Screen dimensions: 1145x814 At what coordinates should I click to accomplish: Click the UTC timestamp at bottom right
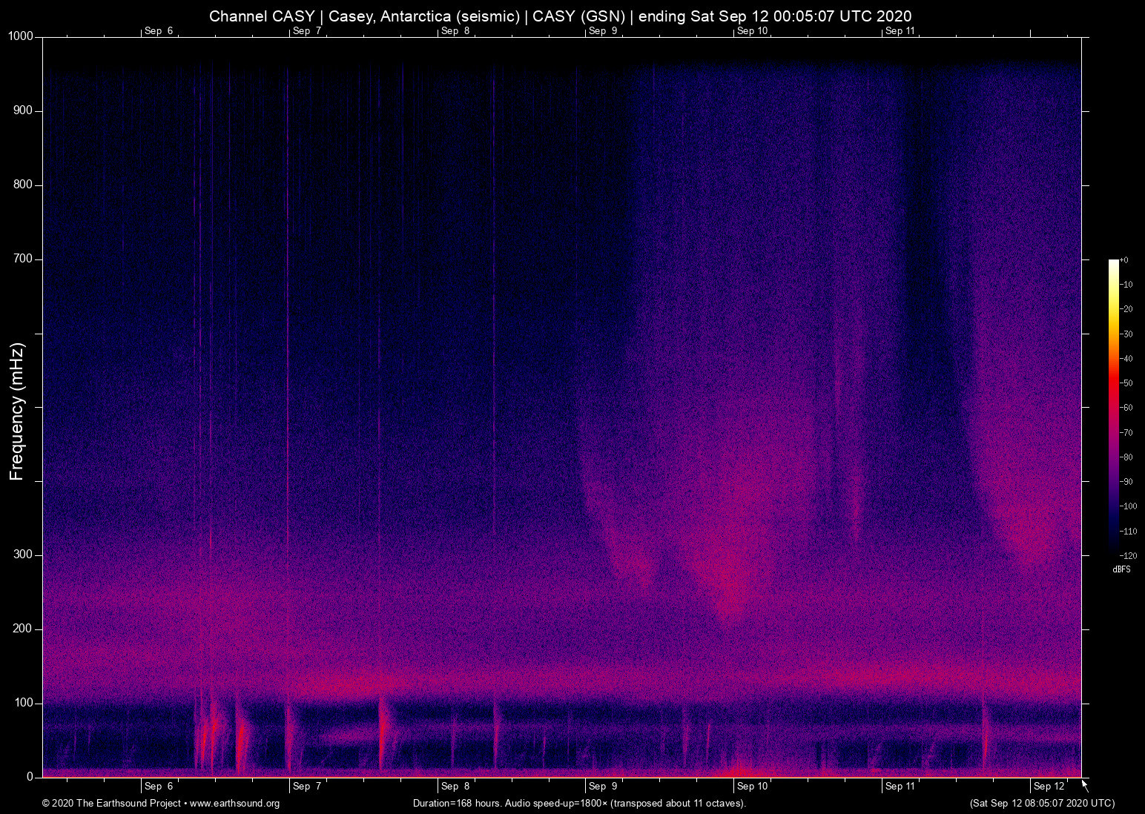point(1041,804)
